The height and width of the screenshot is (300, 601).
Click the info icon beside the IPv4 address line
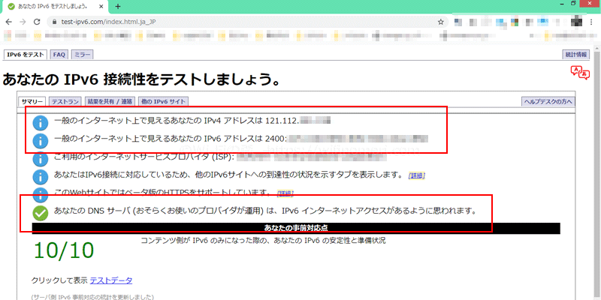click(x=41, y=123)
